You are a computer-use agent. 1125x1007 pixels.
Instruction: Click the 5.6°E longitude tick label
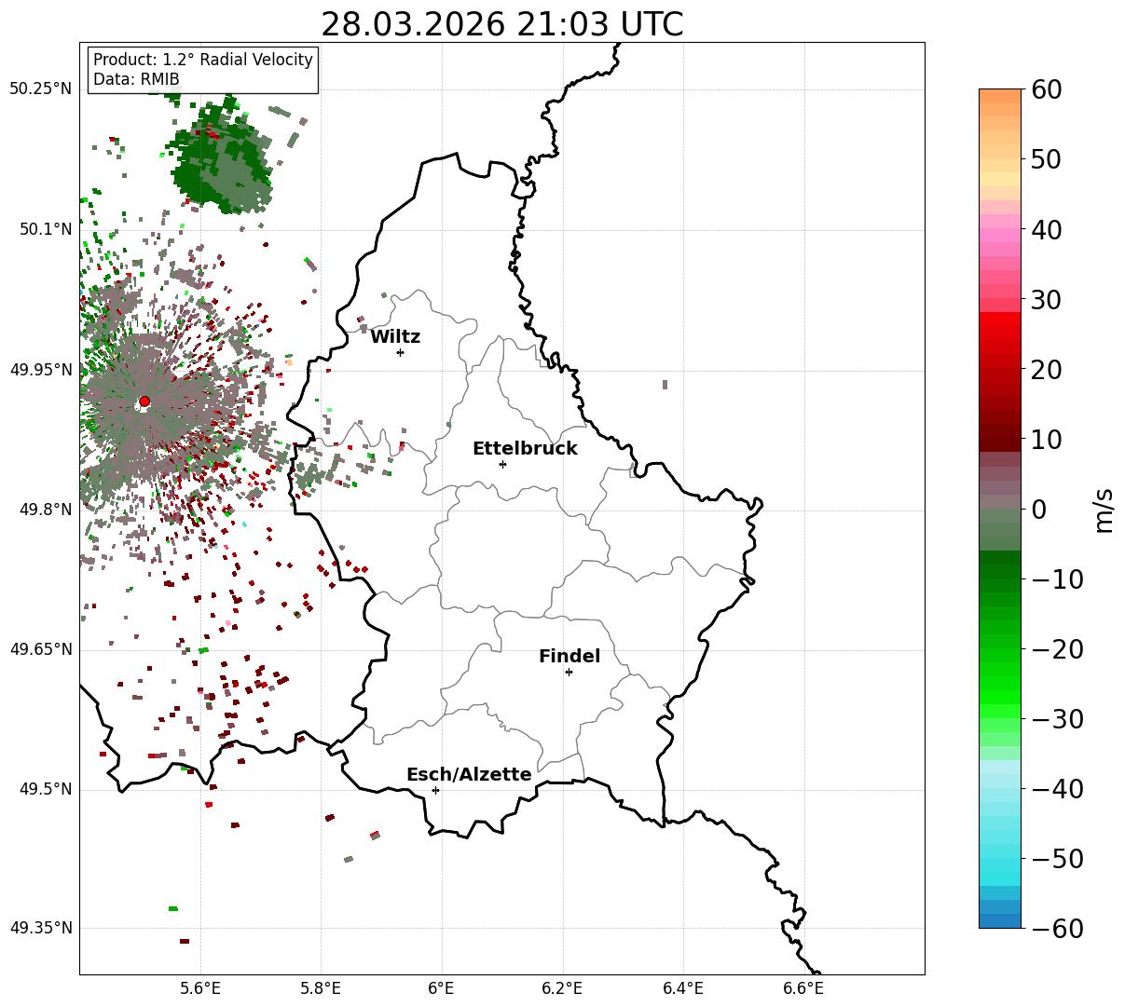pyautogui.click(x=200, y=988)
